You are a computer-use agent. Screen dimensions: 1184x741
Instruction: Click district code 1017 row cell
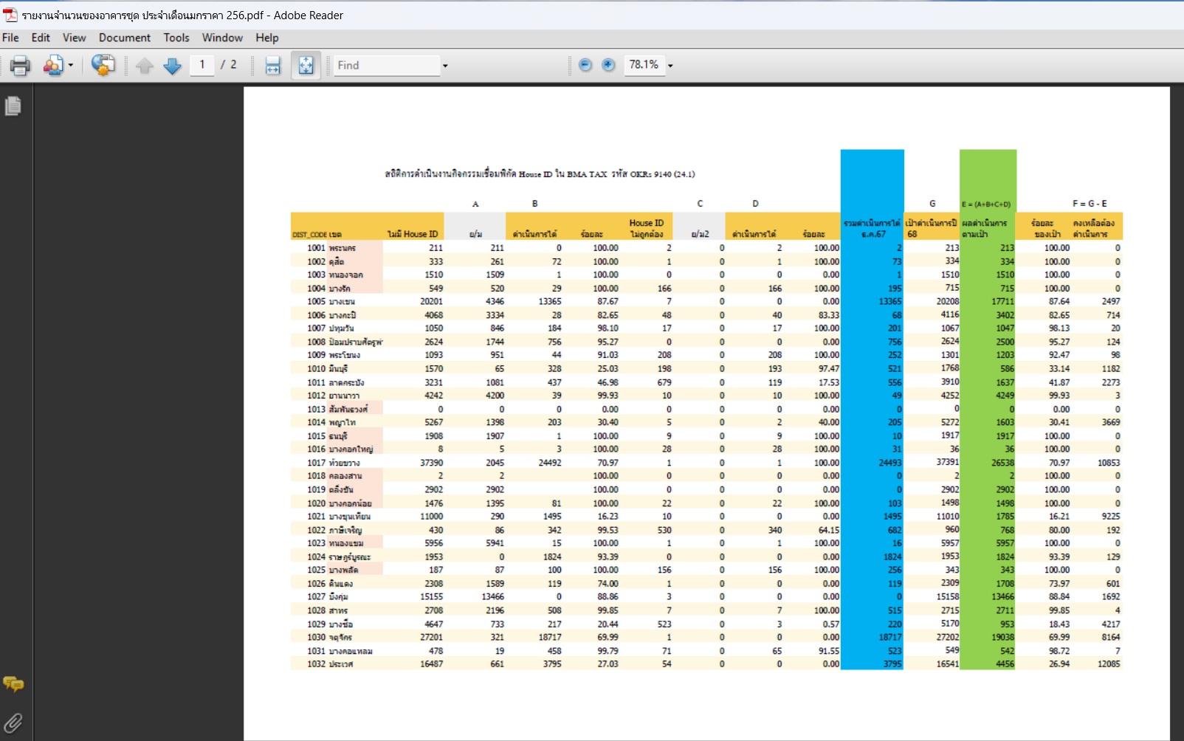pos(316,463)
